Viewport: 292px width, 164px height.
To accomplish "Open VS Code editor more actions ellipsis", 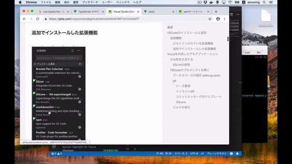I will (238, 15).
